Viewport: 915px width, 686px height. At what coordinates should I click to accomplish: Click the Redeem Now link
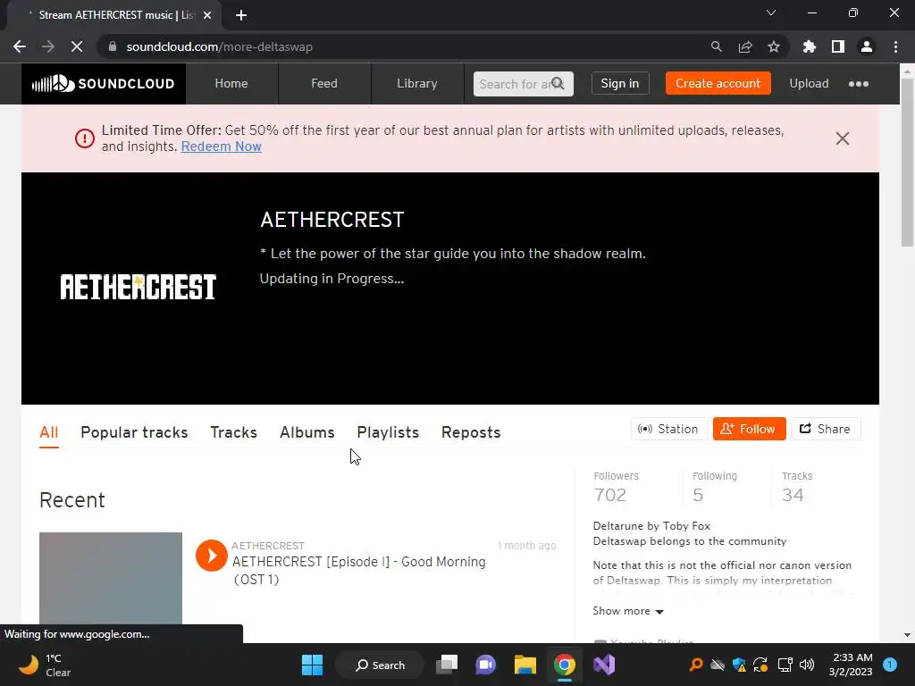pos(222,146)
